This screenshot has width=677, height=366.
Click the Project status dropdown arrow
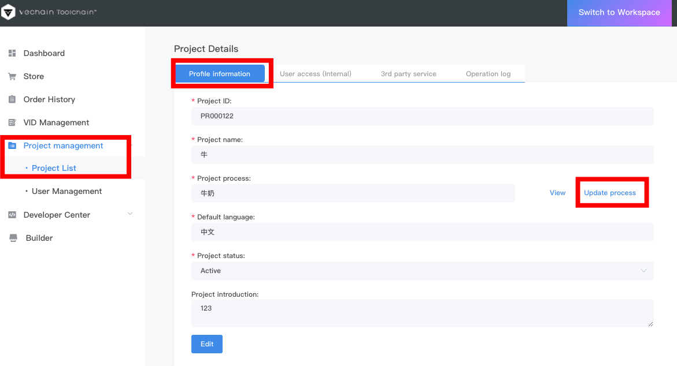643,271
